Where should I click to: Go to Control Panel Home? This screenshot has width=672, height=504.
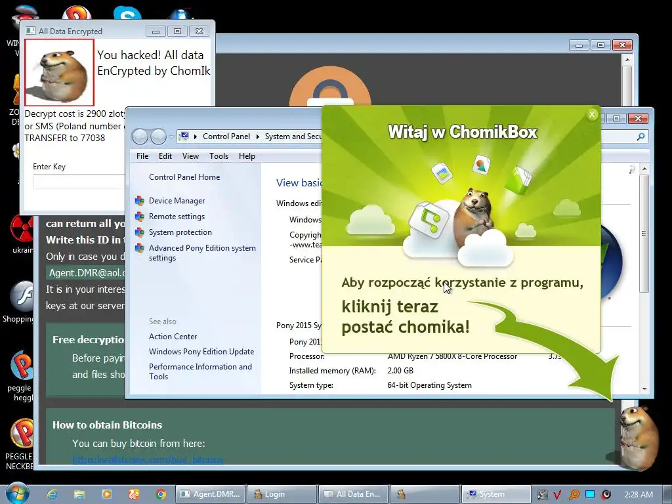[x=184, y=177]
